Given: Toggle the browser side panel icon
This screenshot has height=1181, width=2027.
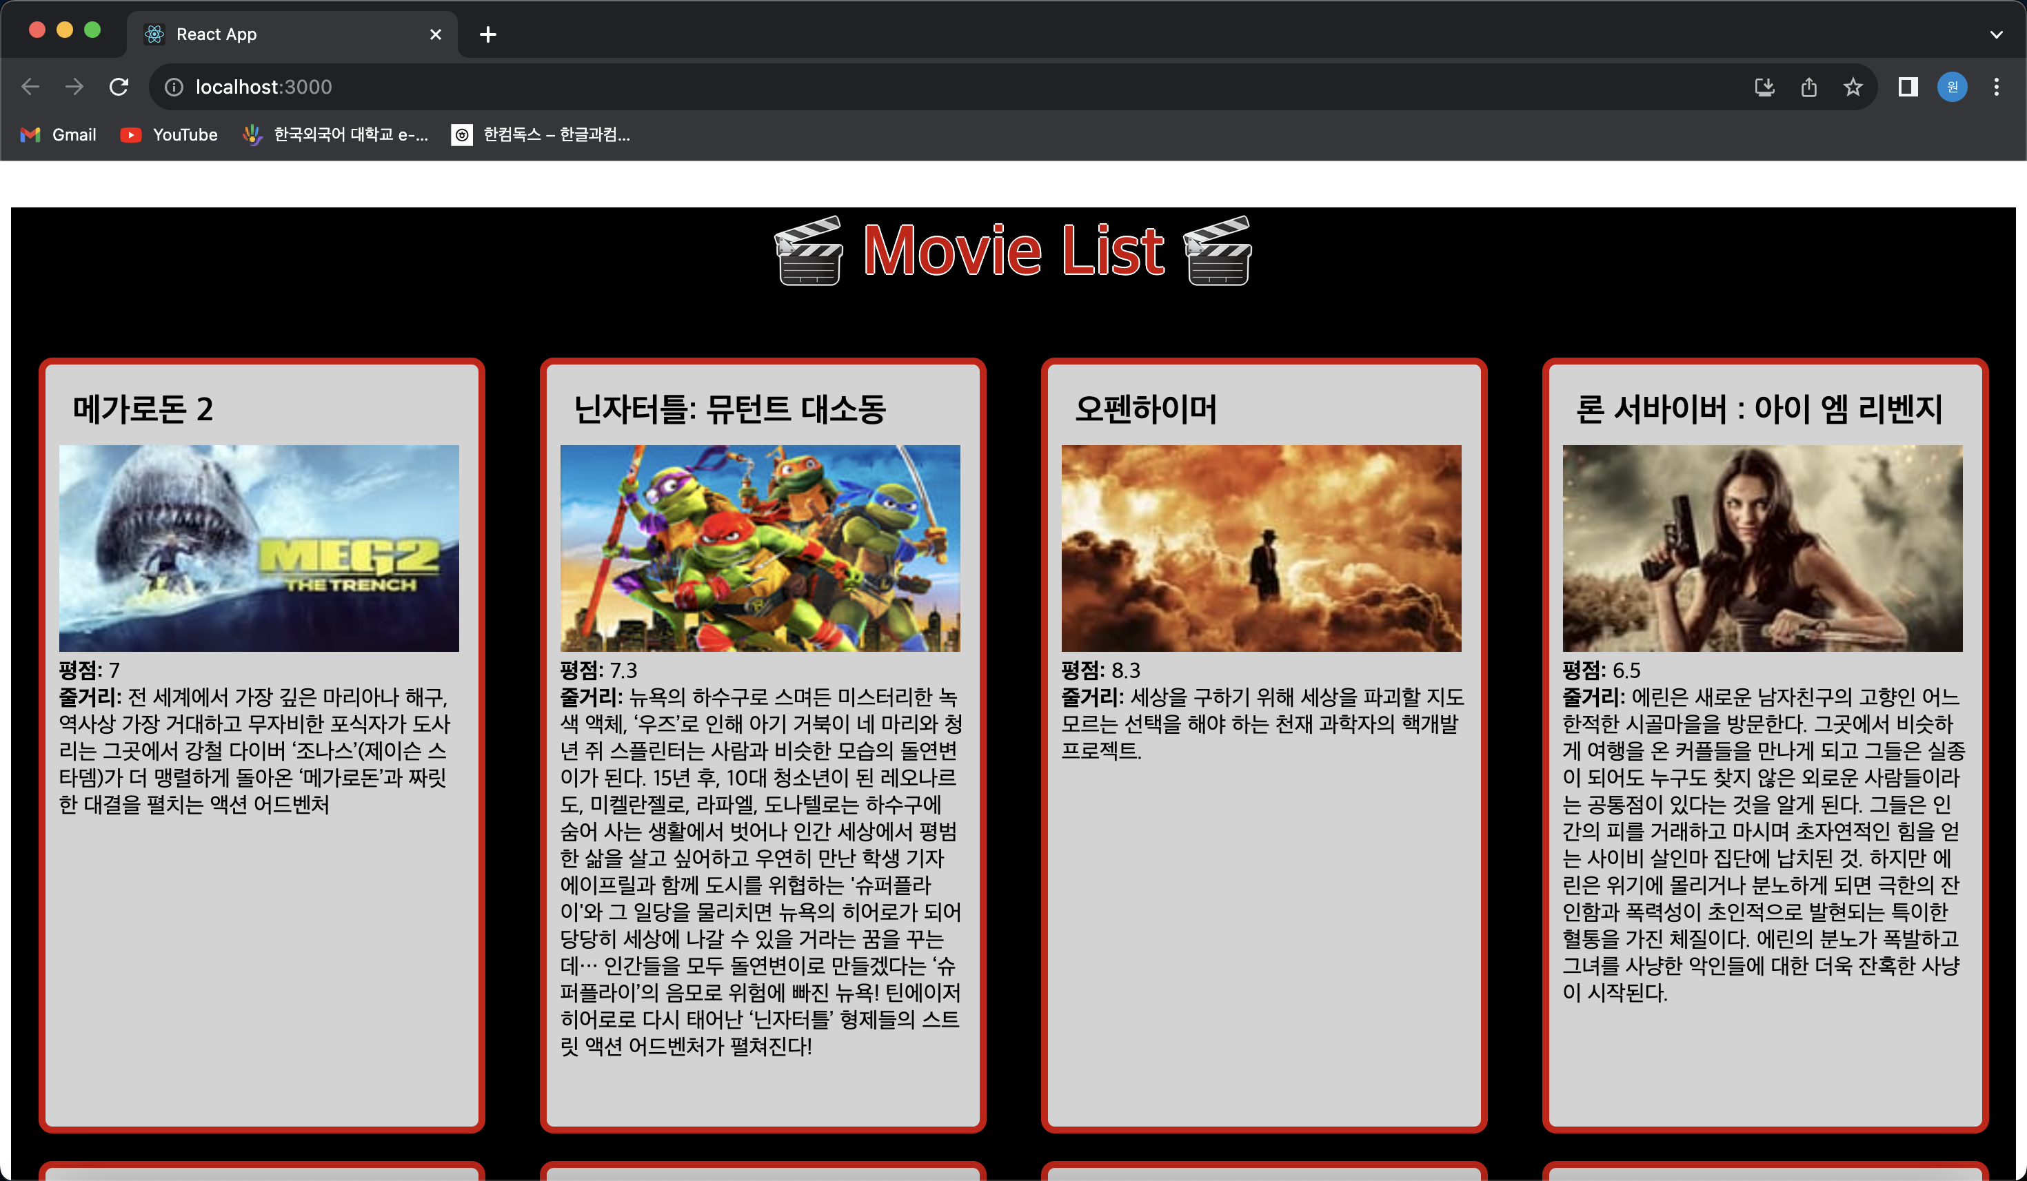Looking at the screenshot, I should (x=1908, y=87).
